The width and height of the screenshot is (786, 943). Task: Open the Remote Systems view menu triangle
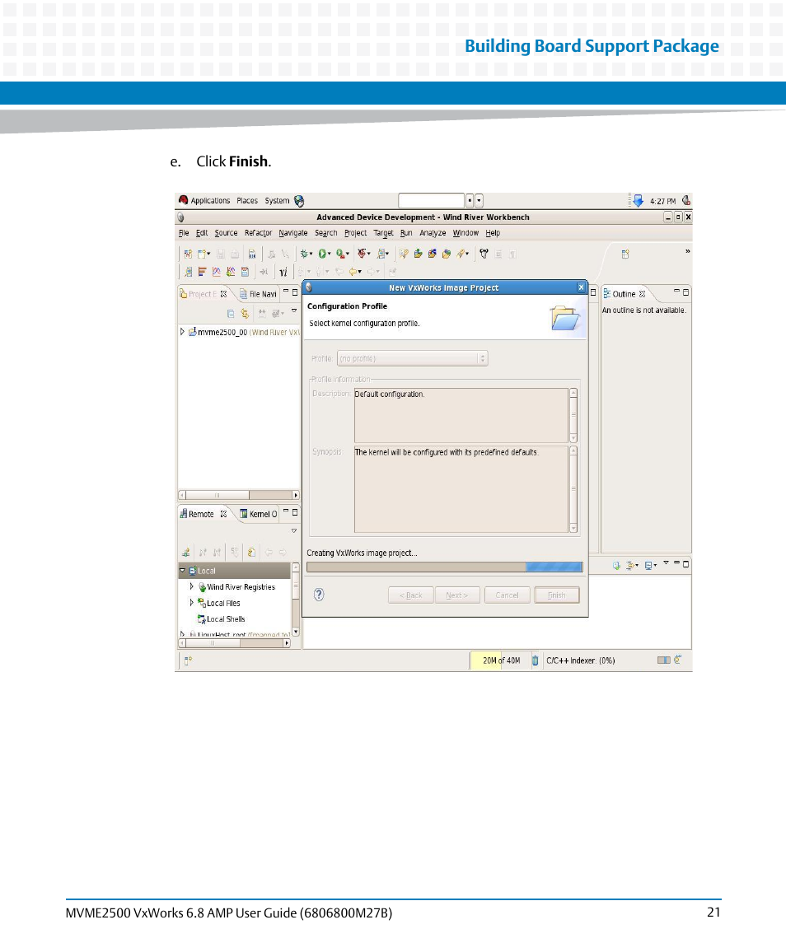coord(294,531)
